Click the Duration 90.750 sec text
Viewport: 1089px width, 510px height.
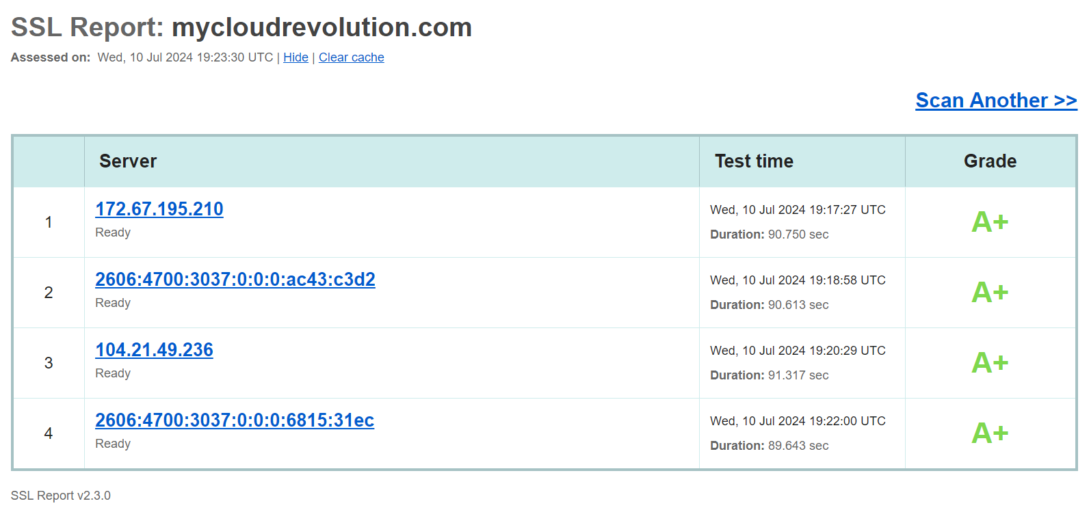click(x=769, y=234)
